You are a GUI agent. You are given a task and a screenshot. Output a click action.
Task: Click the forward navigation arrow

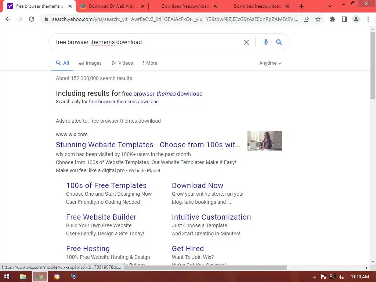coord(20,19)
